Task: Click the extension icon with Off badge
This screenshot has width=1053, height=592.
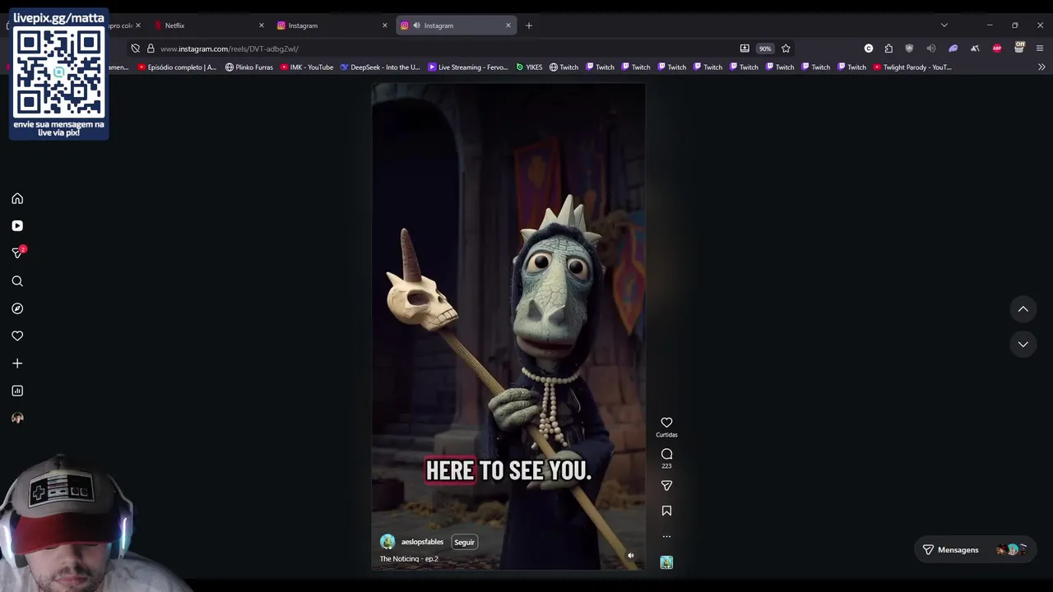Action: 1019,48
